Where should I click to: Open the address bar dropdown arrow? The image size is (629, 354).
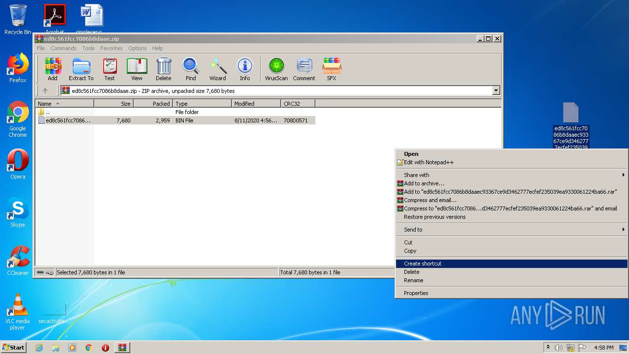[496, 90]
